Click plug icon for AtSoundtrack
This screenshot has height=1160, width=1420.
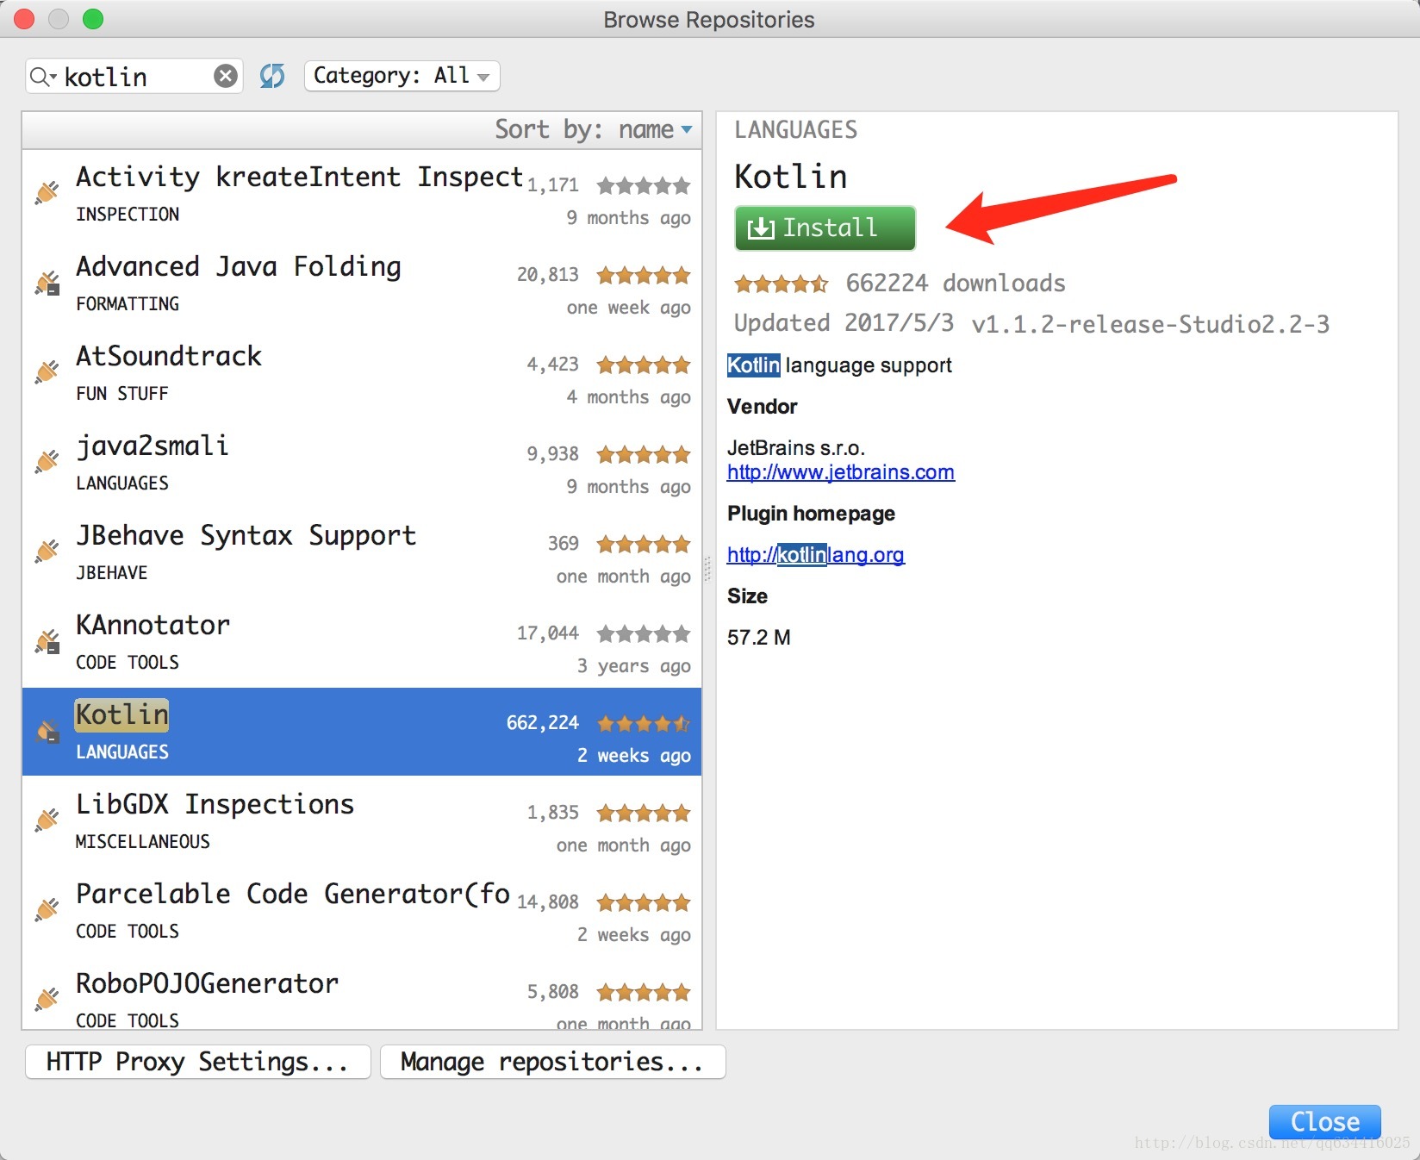[x=47, y=372]
